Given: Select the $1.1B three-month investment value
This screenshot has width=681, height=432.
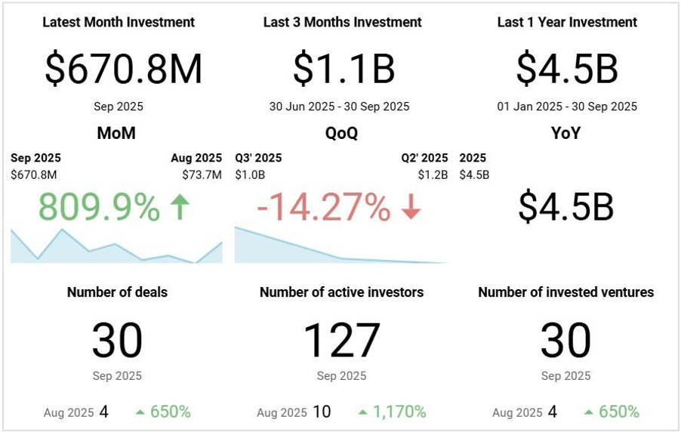Looking at the screenshot, I should pyautogui.click(x=344, y=69).
